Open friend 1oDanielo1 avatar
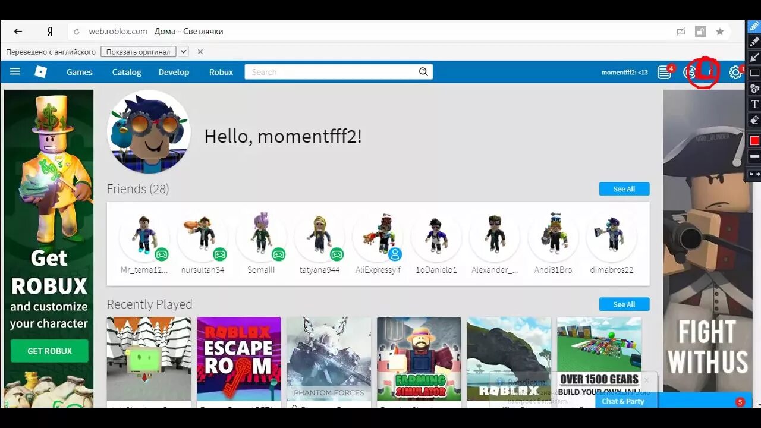 click(x=436, y=236)
